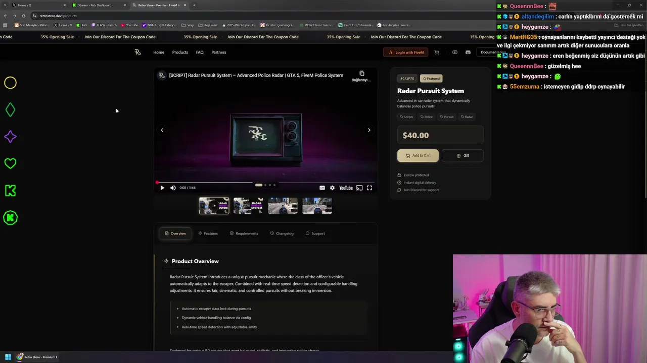Play the YouTube video
The width and height of the screenshot is (647, 363).
pos(162,188)
